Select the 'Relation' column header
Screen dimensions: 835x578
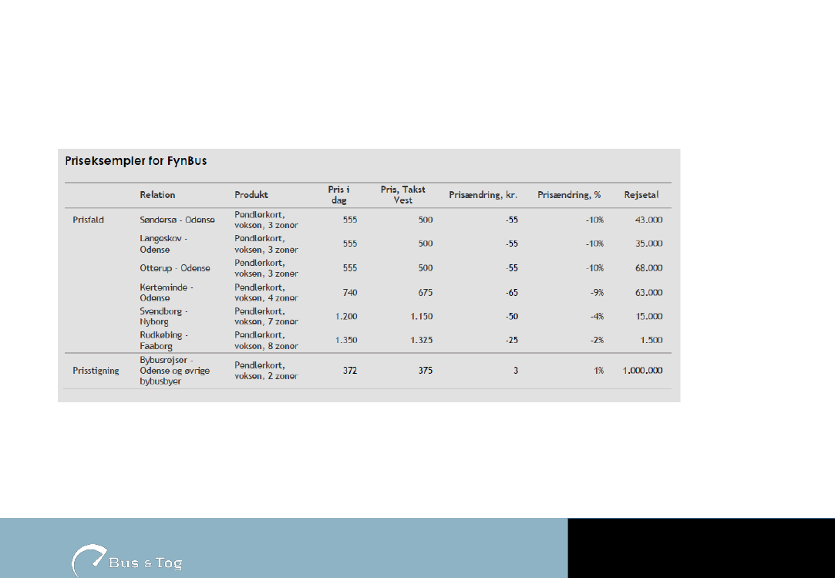click(157, 195)
